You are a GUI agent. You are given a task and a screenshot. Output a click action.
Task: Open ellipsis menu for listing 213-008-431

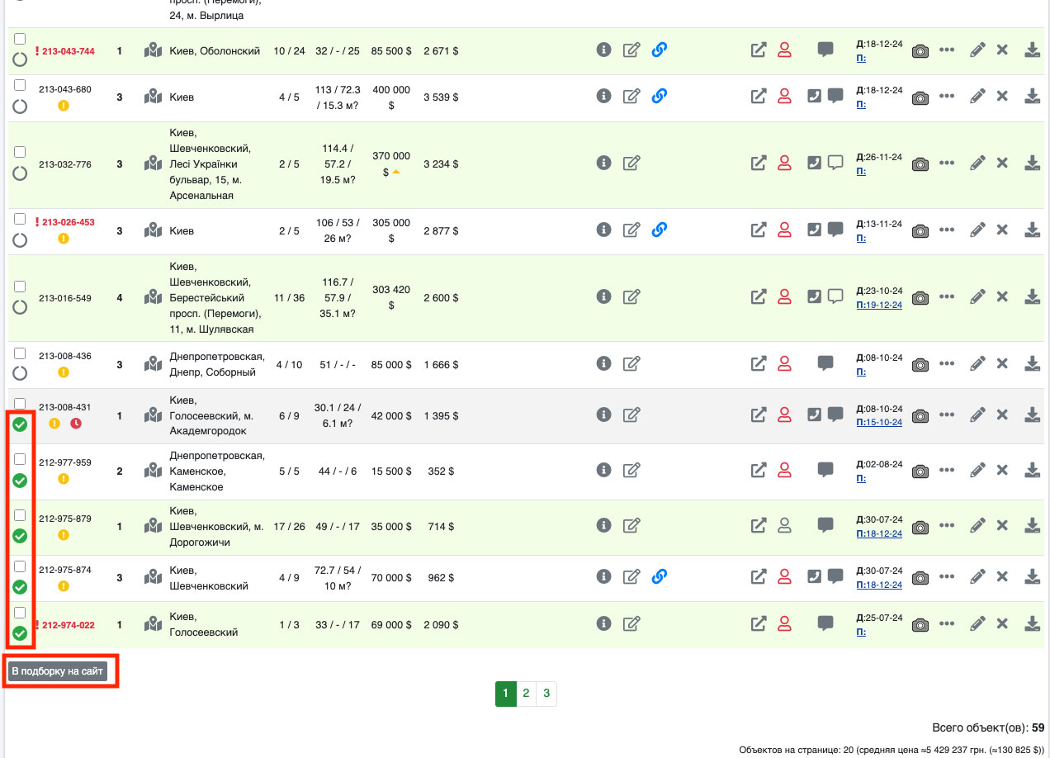pyautogui.click(x=947, y=416)
